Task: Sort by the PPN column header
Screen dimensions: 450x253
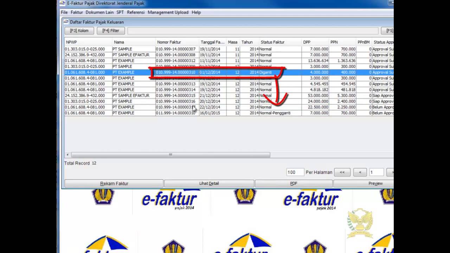Action: (343, 42)
